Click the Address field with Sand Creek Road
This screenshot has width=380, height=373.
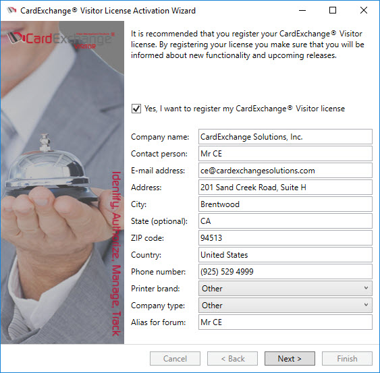286,188
